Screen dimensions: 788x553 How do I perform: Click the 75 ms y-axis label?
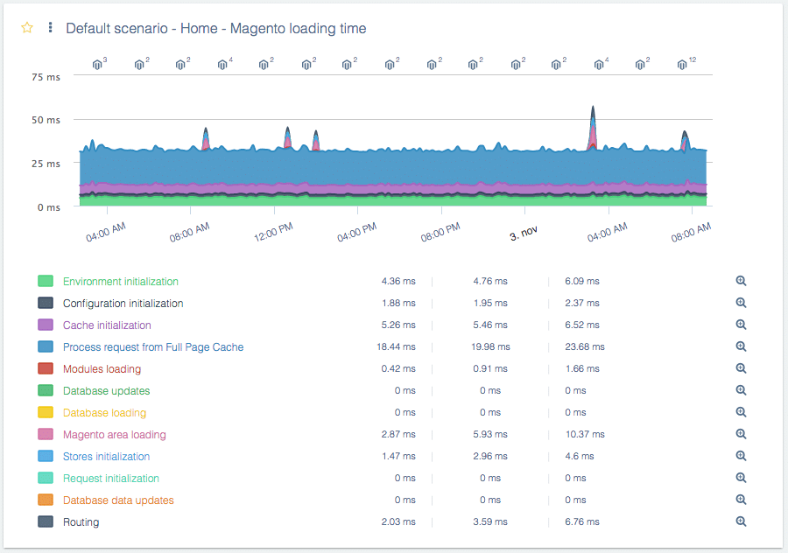click(46, 77)
